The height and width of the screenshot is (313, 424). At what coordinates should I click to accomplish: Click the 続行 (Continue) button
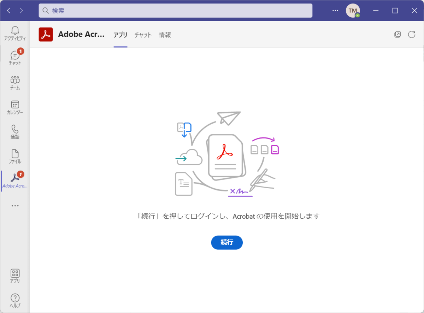(x=227, y=242)
